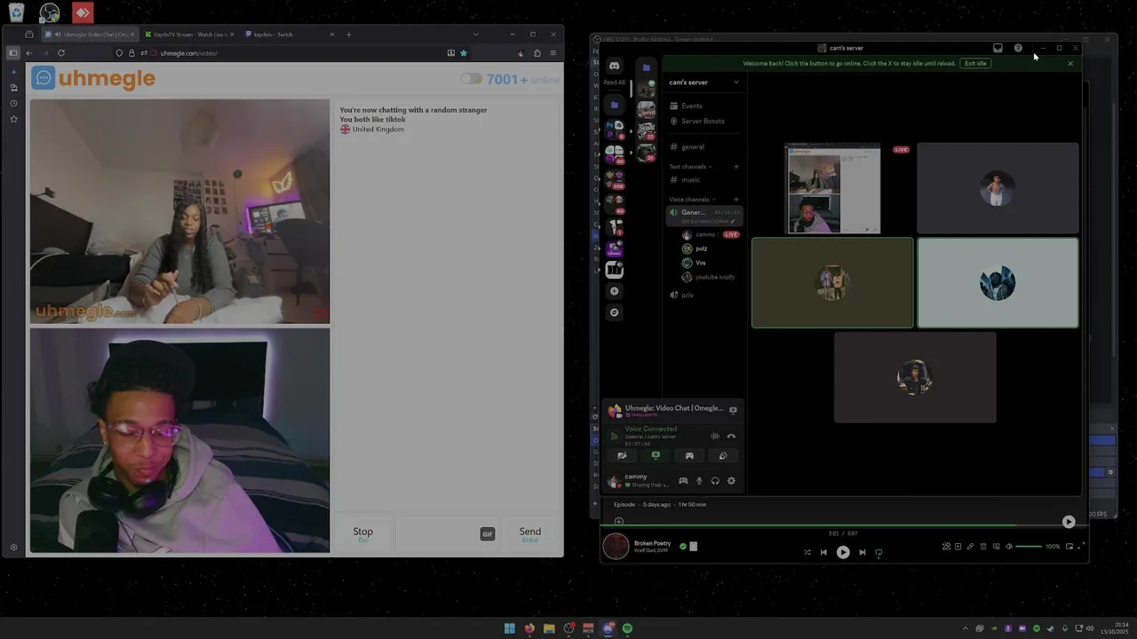Screen dimensions: 1137x639
Task: Click the round play button on episode row
Action: click(x=1069, y=522)
